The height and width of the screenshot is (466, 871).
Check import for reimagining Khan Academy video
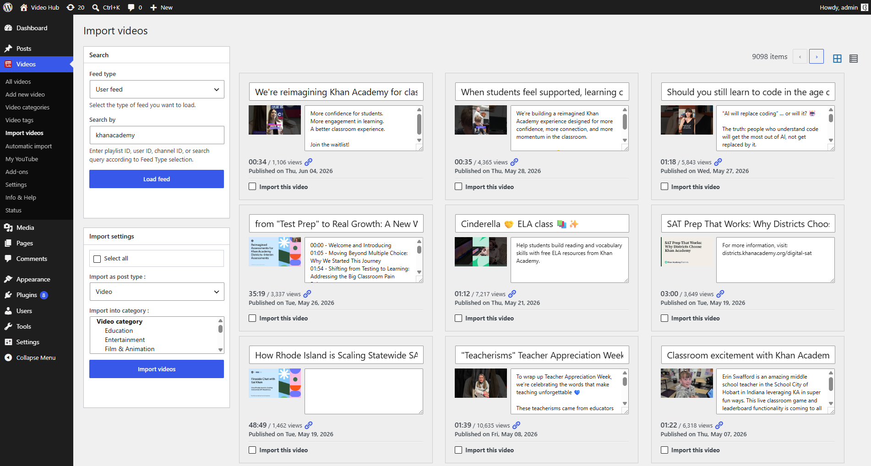pyautogui.click(x=252, y=186)
